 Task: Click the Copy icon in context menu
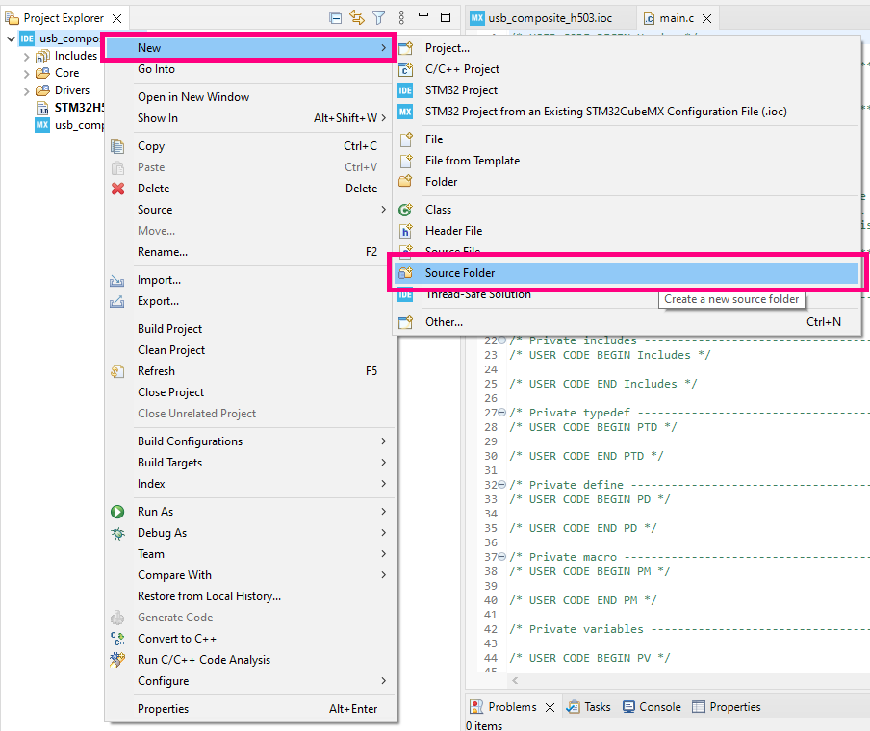click(x=117, y=146)
